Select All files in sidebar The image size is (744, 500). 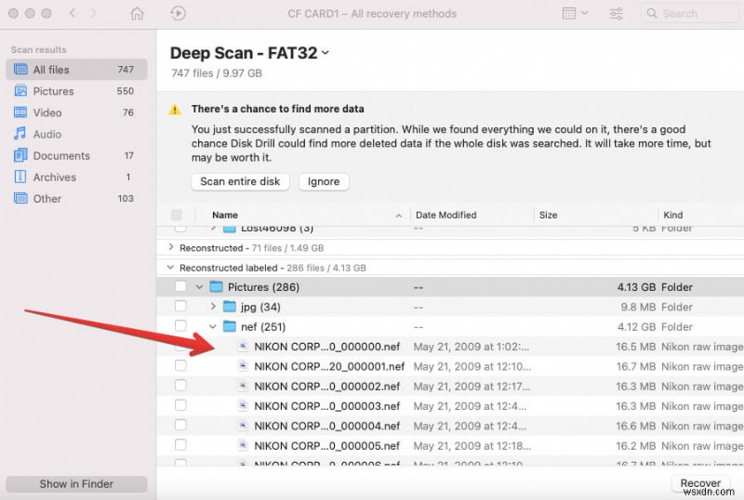coord(76,70)
